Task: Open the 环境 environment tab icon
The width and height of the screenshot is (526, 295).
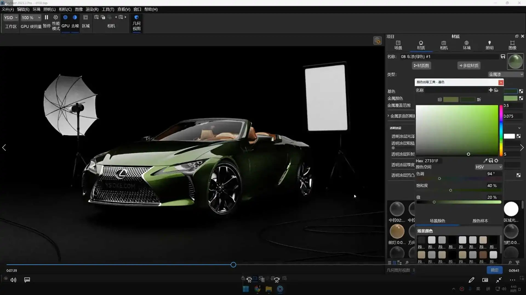Action: pyautogui.click(x=467, y=43)
